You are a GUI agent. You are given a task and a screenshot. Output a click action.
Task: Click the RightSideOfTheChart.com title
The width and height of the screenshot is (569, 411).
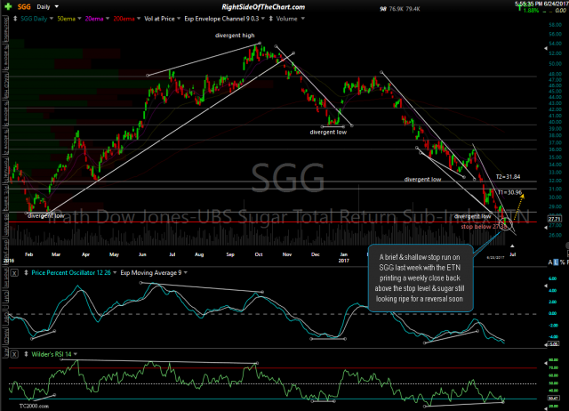click(x=263, y=7)
